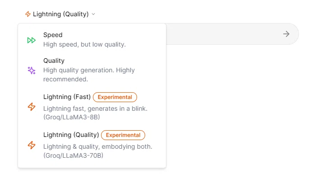The image size is (312, 179).
Task: Click the Experimental badge beside Lightning (Quality)
Action: click(x=123, y=135)
